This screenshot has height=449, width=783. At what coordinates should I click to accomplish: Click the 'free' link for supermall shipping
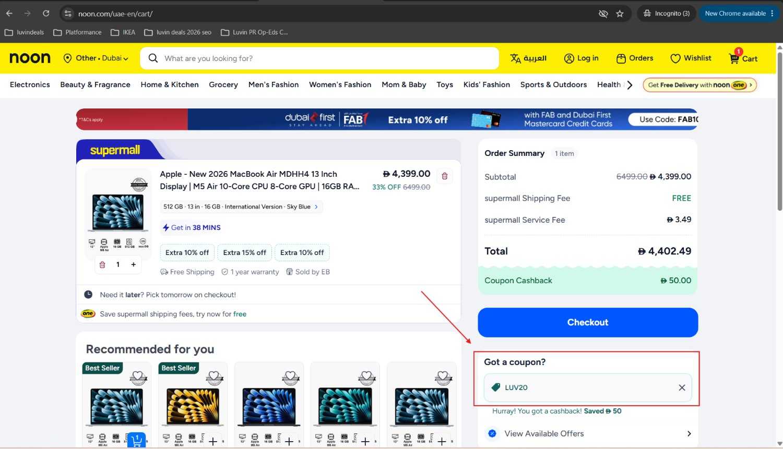click(240, 314)
